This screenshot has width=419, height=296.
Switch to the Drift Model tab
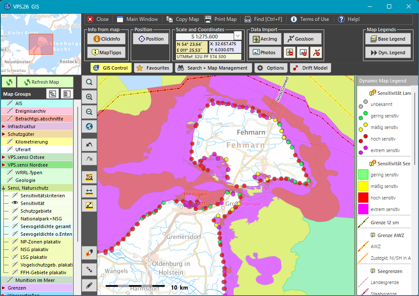point(311,68)
